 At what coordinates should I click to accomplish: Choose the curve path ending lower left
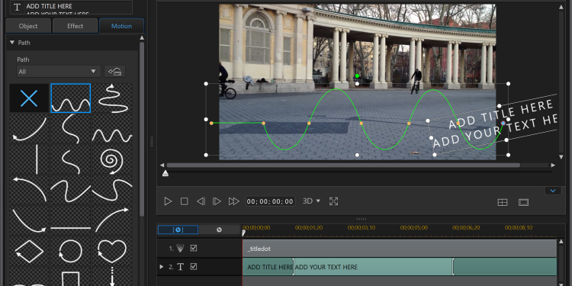point(29,129)
